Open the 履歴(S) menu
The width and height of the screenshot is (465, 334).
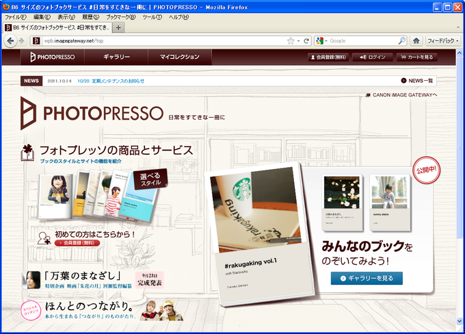pyautogui.click(x=90, y=17)
